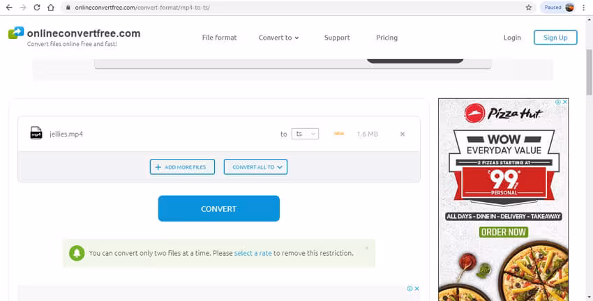Open bottom banner ad info icon
This screenshot has width=593, height=301.
click(410, 288)
